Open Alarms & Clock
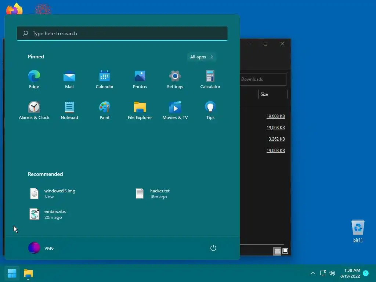 pos(34,111)
